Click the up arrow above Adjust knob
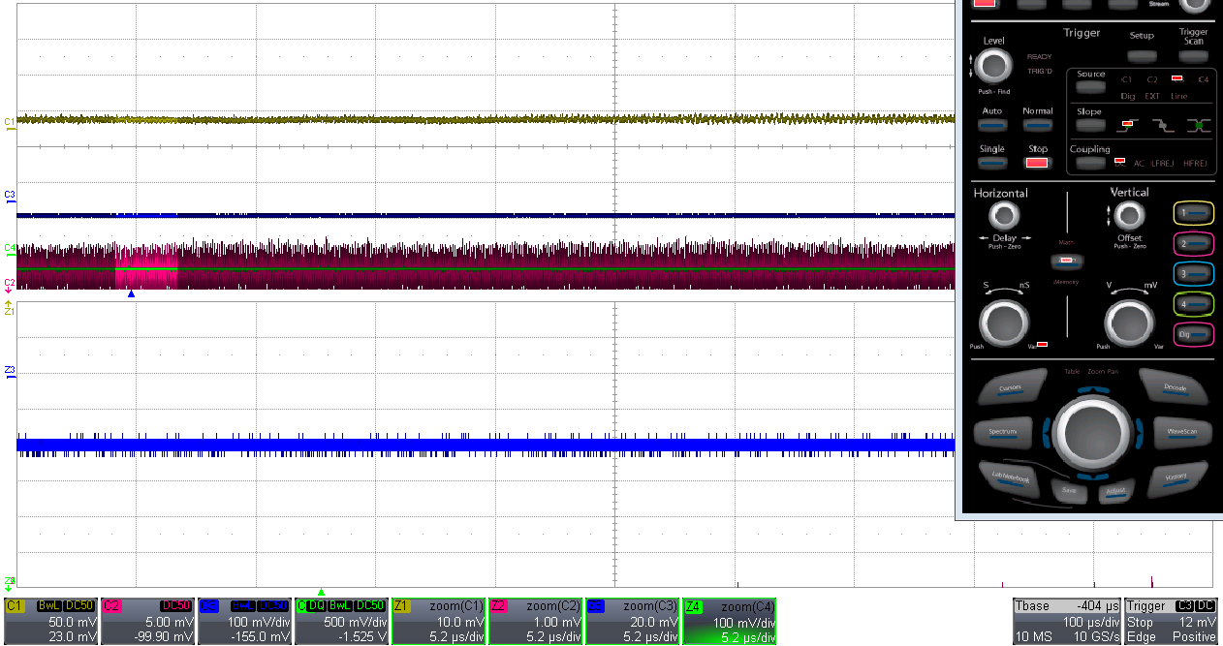Image resolution: width=1223 pixels, height=646 pixels. tap(1093, 389)
